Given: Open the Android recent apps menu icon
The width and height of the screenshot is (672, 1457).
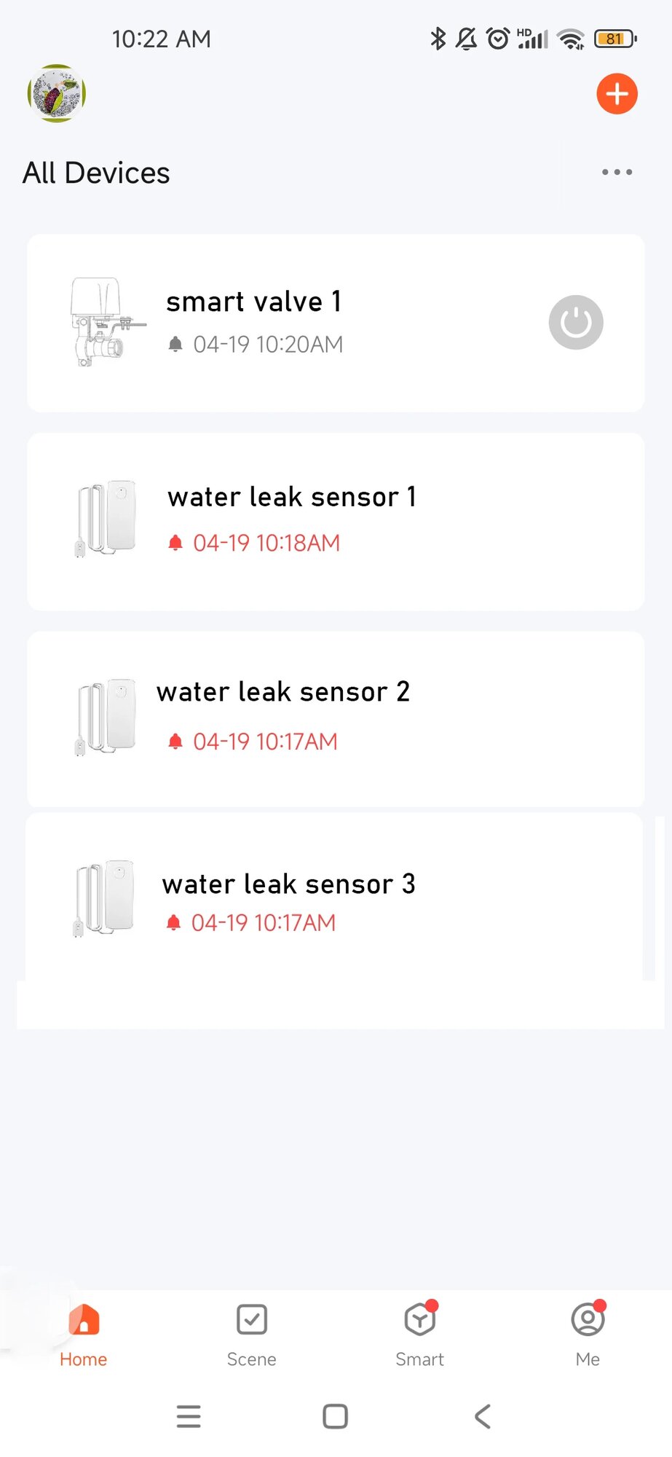Looking at the screenshot, I should [189, 1416].
